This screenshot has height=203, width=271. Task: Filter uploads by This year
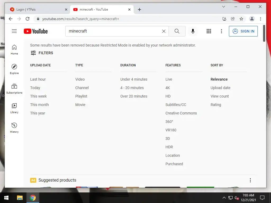[x=38, y=113]
